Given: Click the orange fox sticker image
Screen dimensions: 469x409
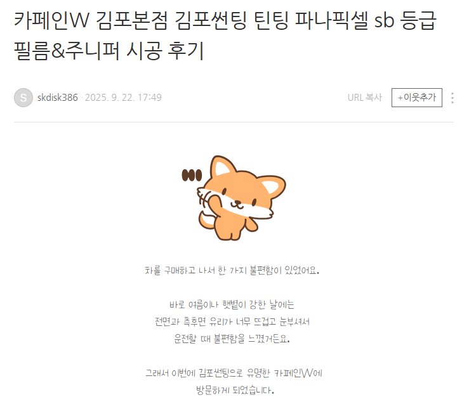Looking at the screenshot, I should tap(234, 198).
